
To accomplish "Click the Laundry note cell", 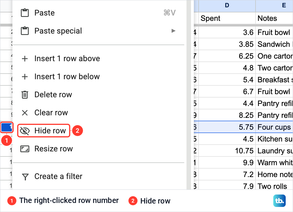I will click(x=274, y=151).
